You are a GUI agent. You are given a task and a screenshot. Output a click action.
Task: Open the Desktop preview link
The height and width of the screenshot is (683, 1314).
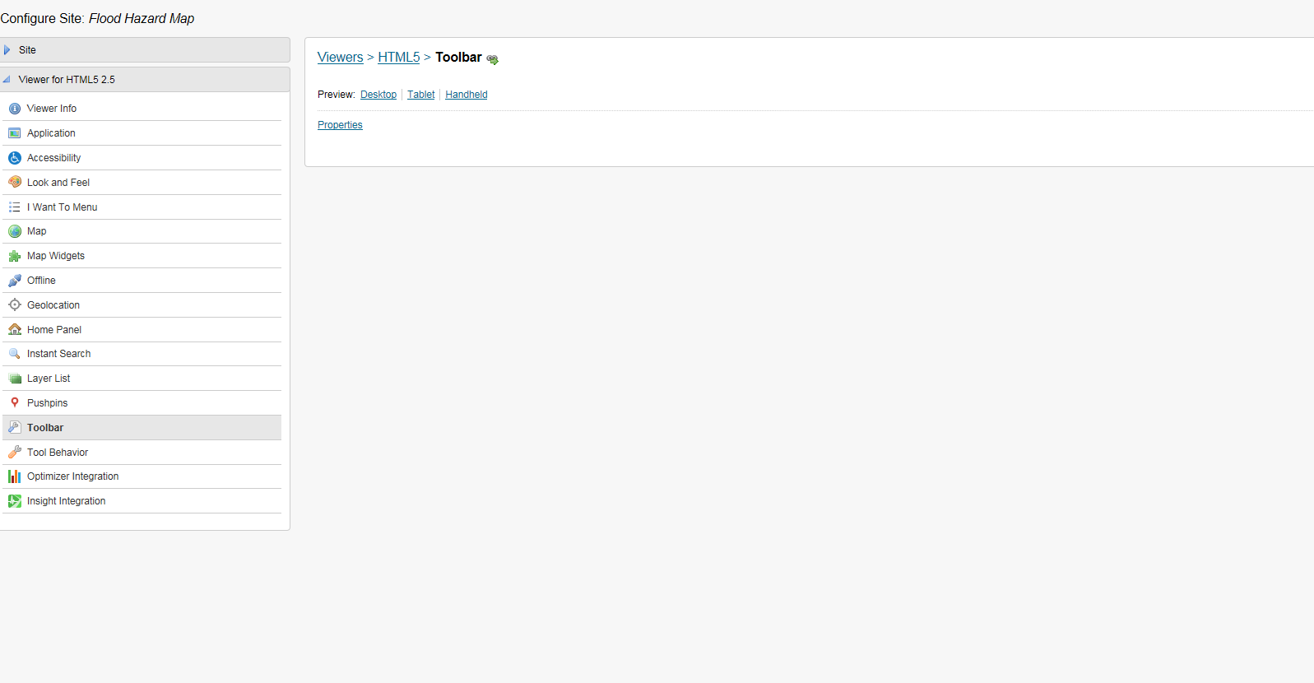click(x=378, y=95)
